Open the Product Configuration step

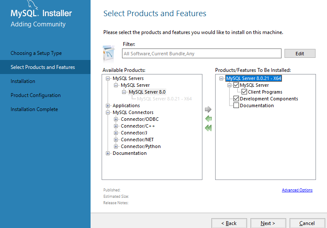[36, 95]
